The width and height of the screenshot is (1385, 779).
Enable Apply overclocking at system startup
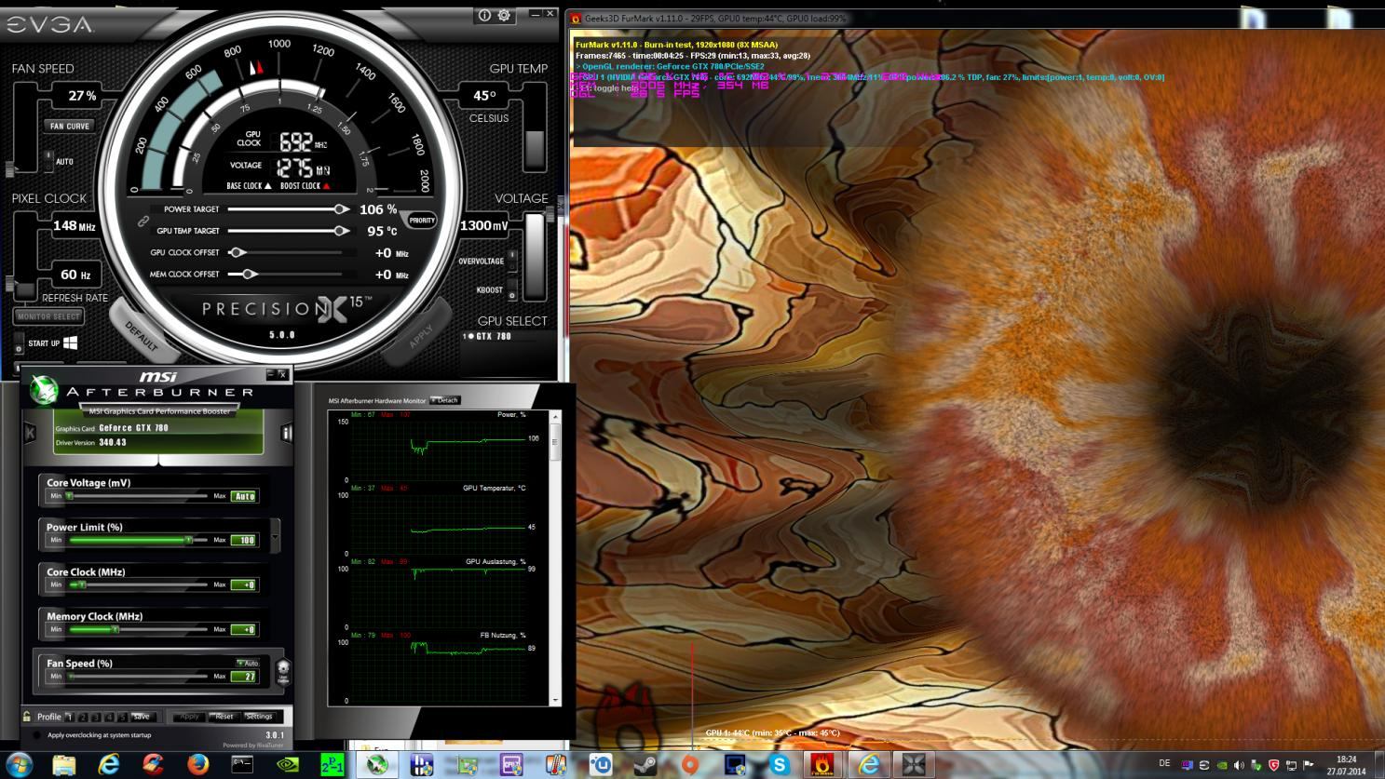[x=37, y=735]
